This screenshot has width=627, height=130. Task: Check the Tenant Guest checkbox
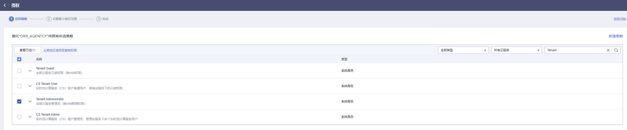19,71
